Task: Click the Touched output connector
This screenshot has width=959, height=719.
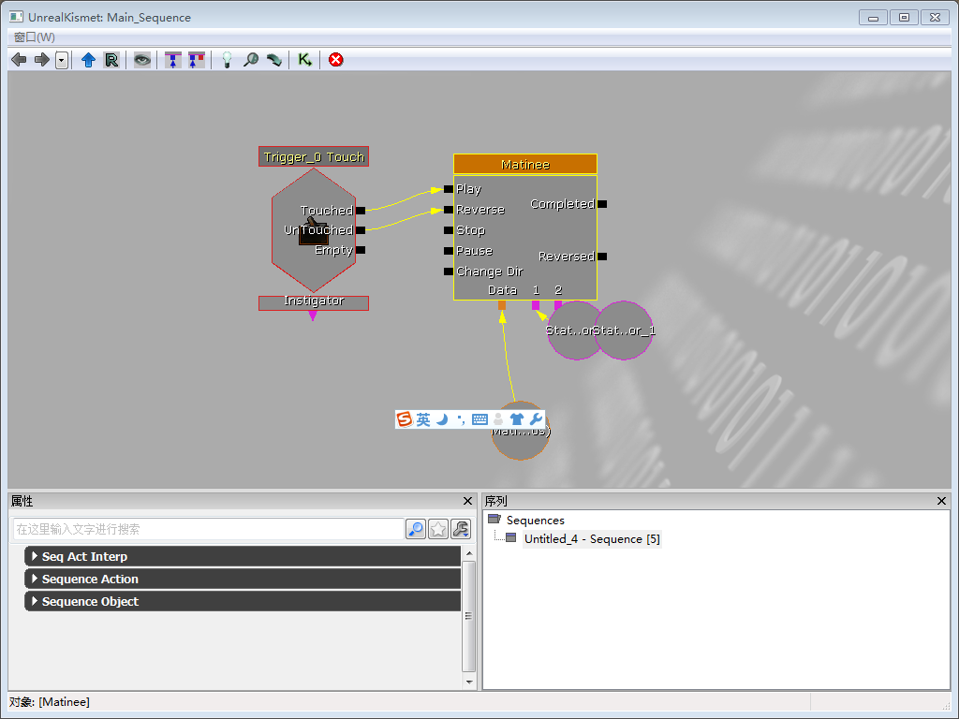Action: click(x=361, y=211)
